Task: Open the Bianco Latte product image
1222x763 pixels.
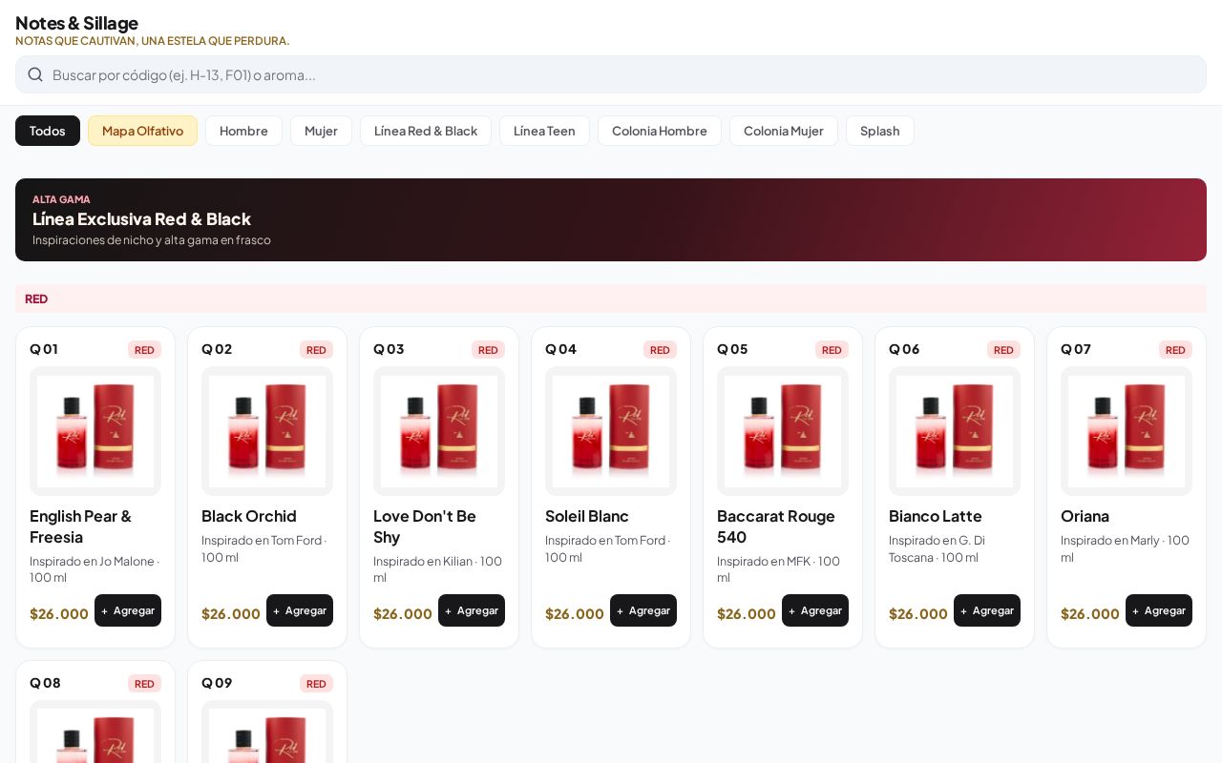Action: coord(955,431)
